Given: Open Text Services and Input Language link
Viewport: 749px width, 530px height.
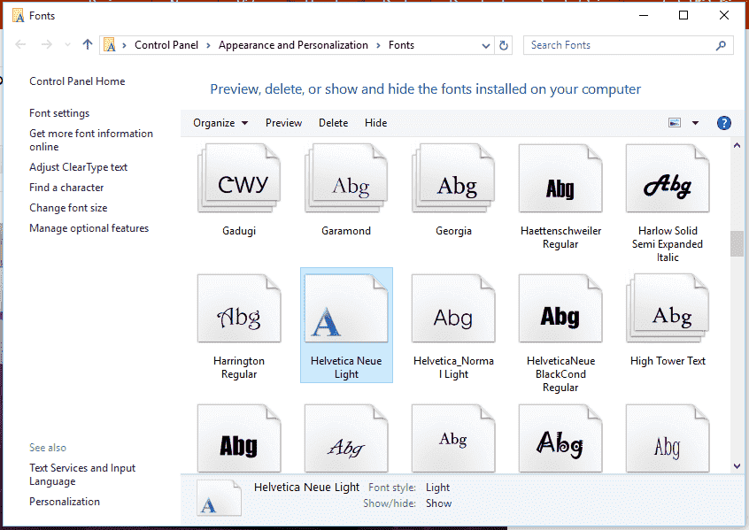Looking at the screenshot, I should [82, 474].
